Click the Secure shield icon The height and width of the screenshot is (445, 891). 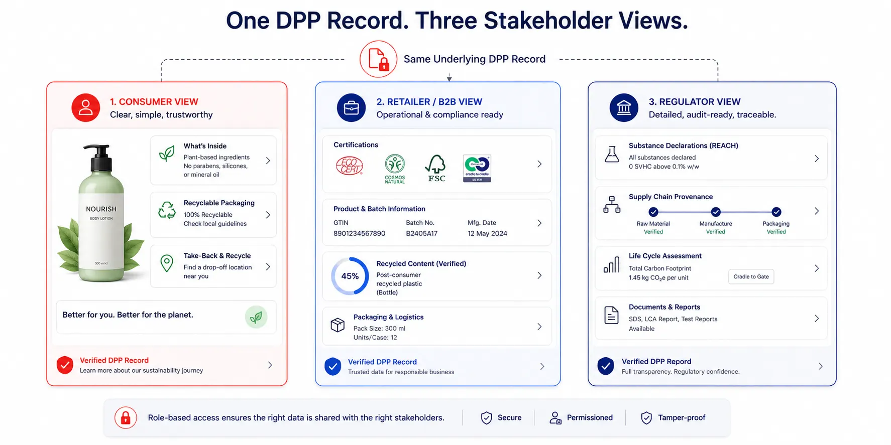(486, 418)
